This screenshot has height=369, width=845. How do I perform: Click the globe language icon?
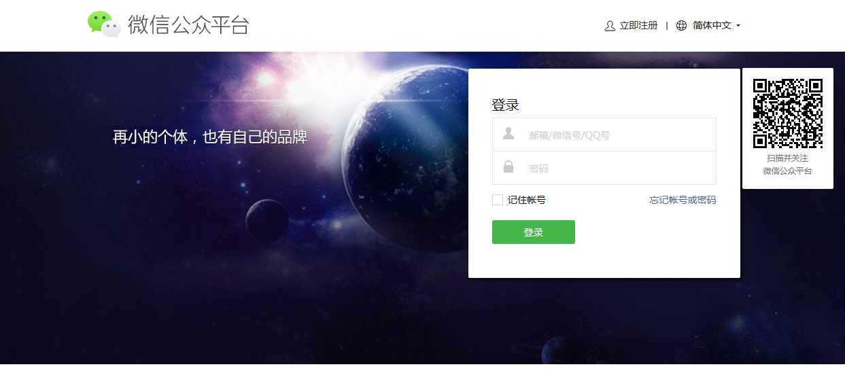point(682,26)
